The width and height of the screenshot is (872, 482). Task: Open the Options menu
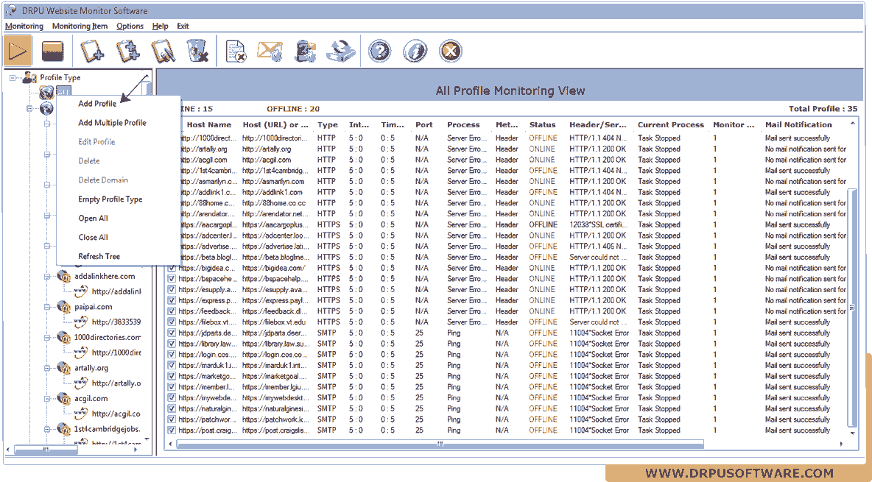click(x=130, y=26)
